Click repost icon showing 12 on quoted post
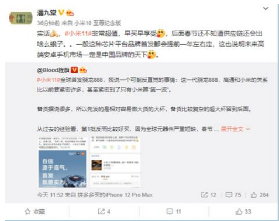The height and width of the screenshot is (221, 279). 209,195
